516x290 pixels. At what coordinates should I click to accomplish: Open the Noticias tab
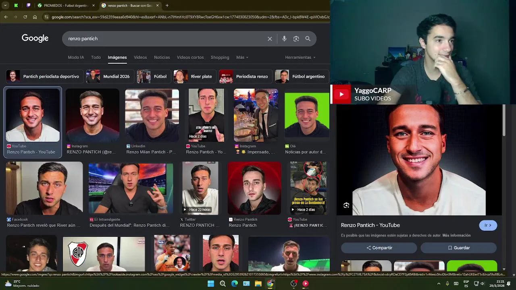162,57
